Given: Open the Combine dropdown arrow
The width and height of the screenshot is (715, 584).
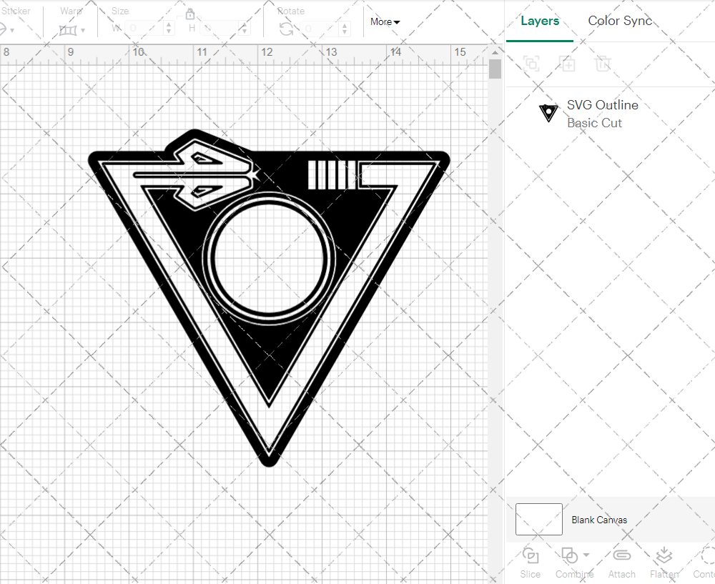Looking at the screenshot, I should pyautogui.click(x=585, y=555).
